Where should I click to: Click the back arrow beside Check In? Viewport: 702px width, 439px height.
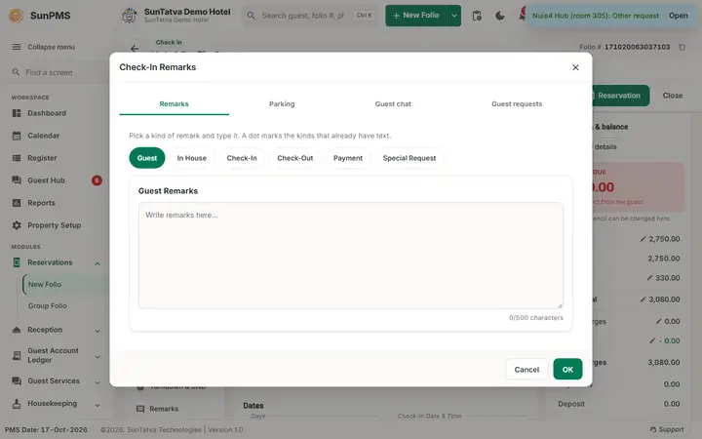135,49
